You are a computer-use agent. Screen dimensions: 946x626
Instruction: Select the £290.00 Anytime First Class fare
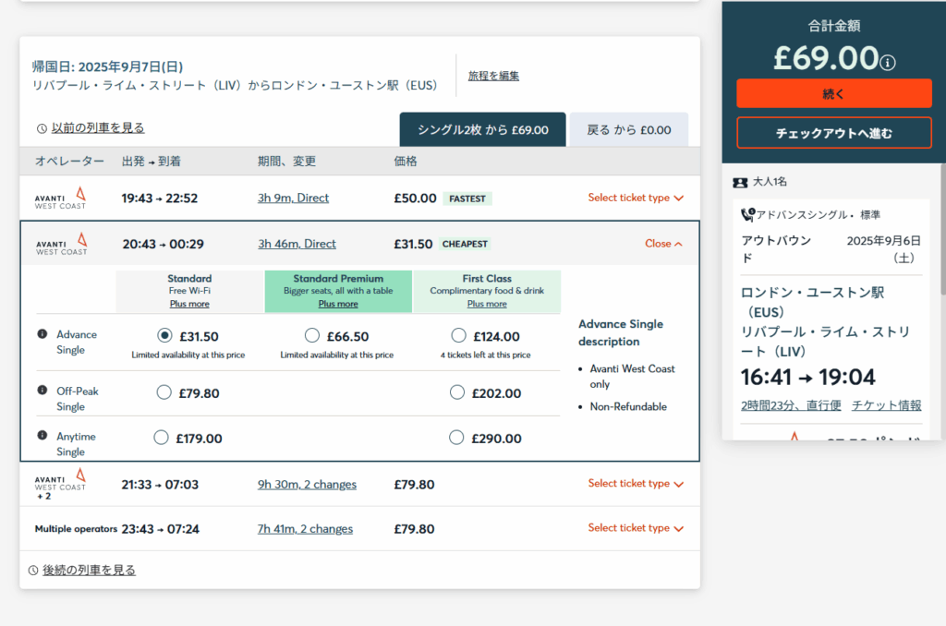point(456,438)
